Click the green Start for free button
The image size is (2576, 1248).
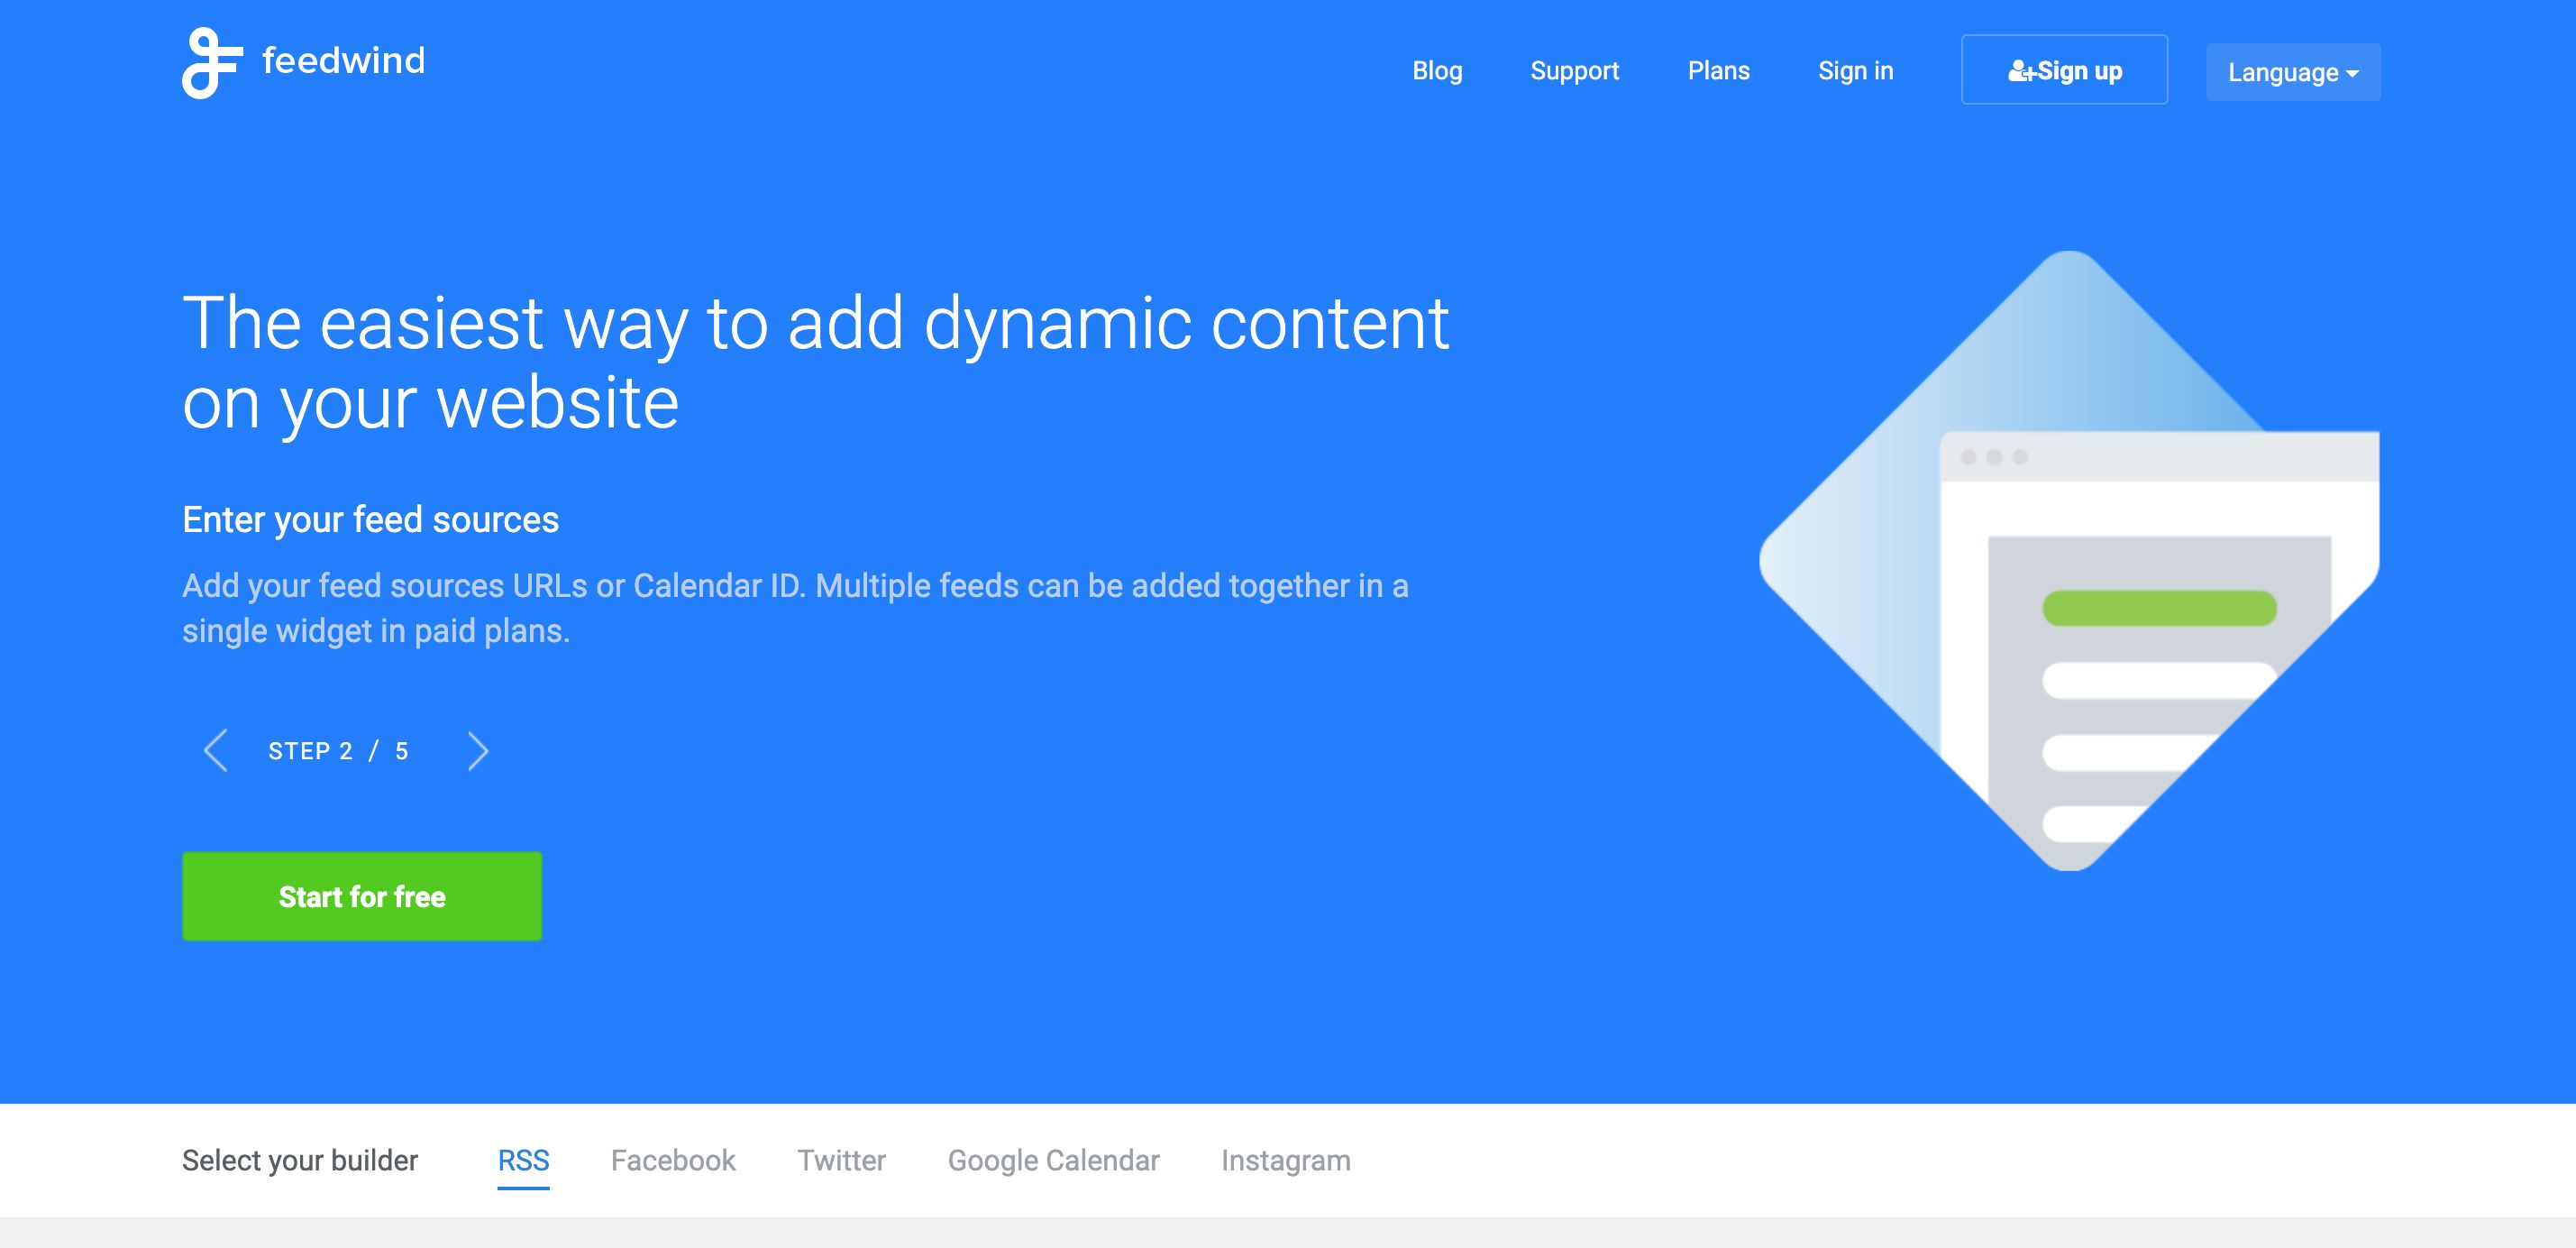pos(361,895)
